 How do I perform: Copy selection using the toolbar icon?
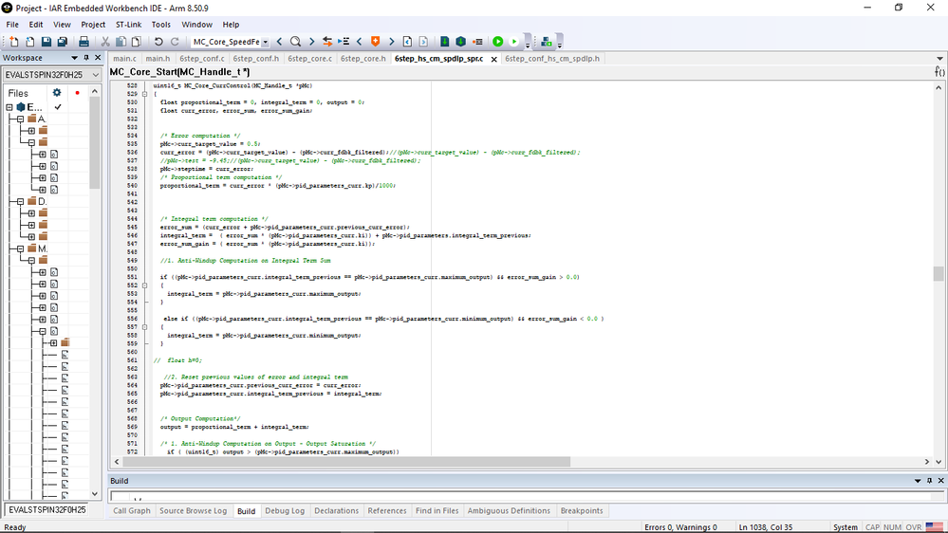(x=121, y=42)
